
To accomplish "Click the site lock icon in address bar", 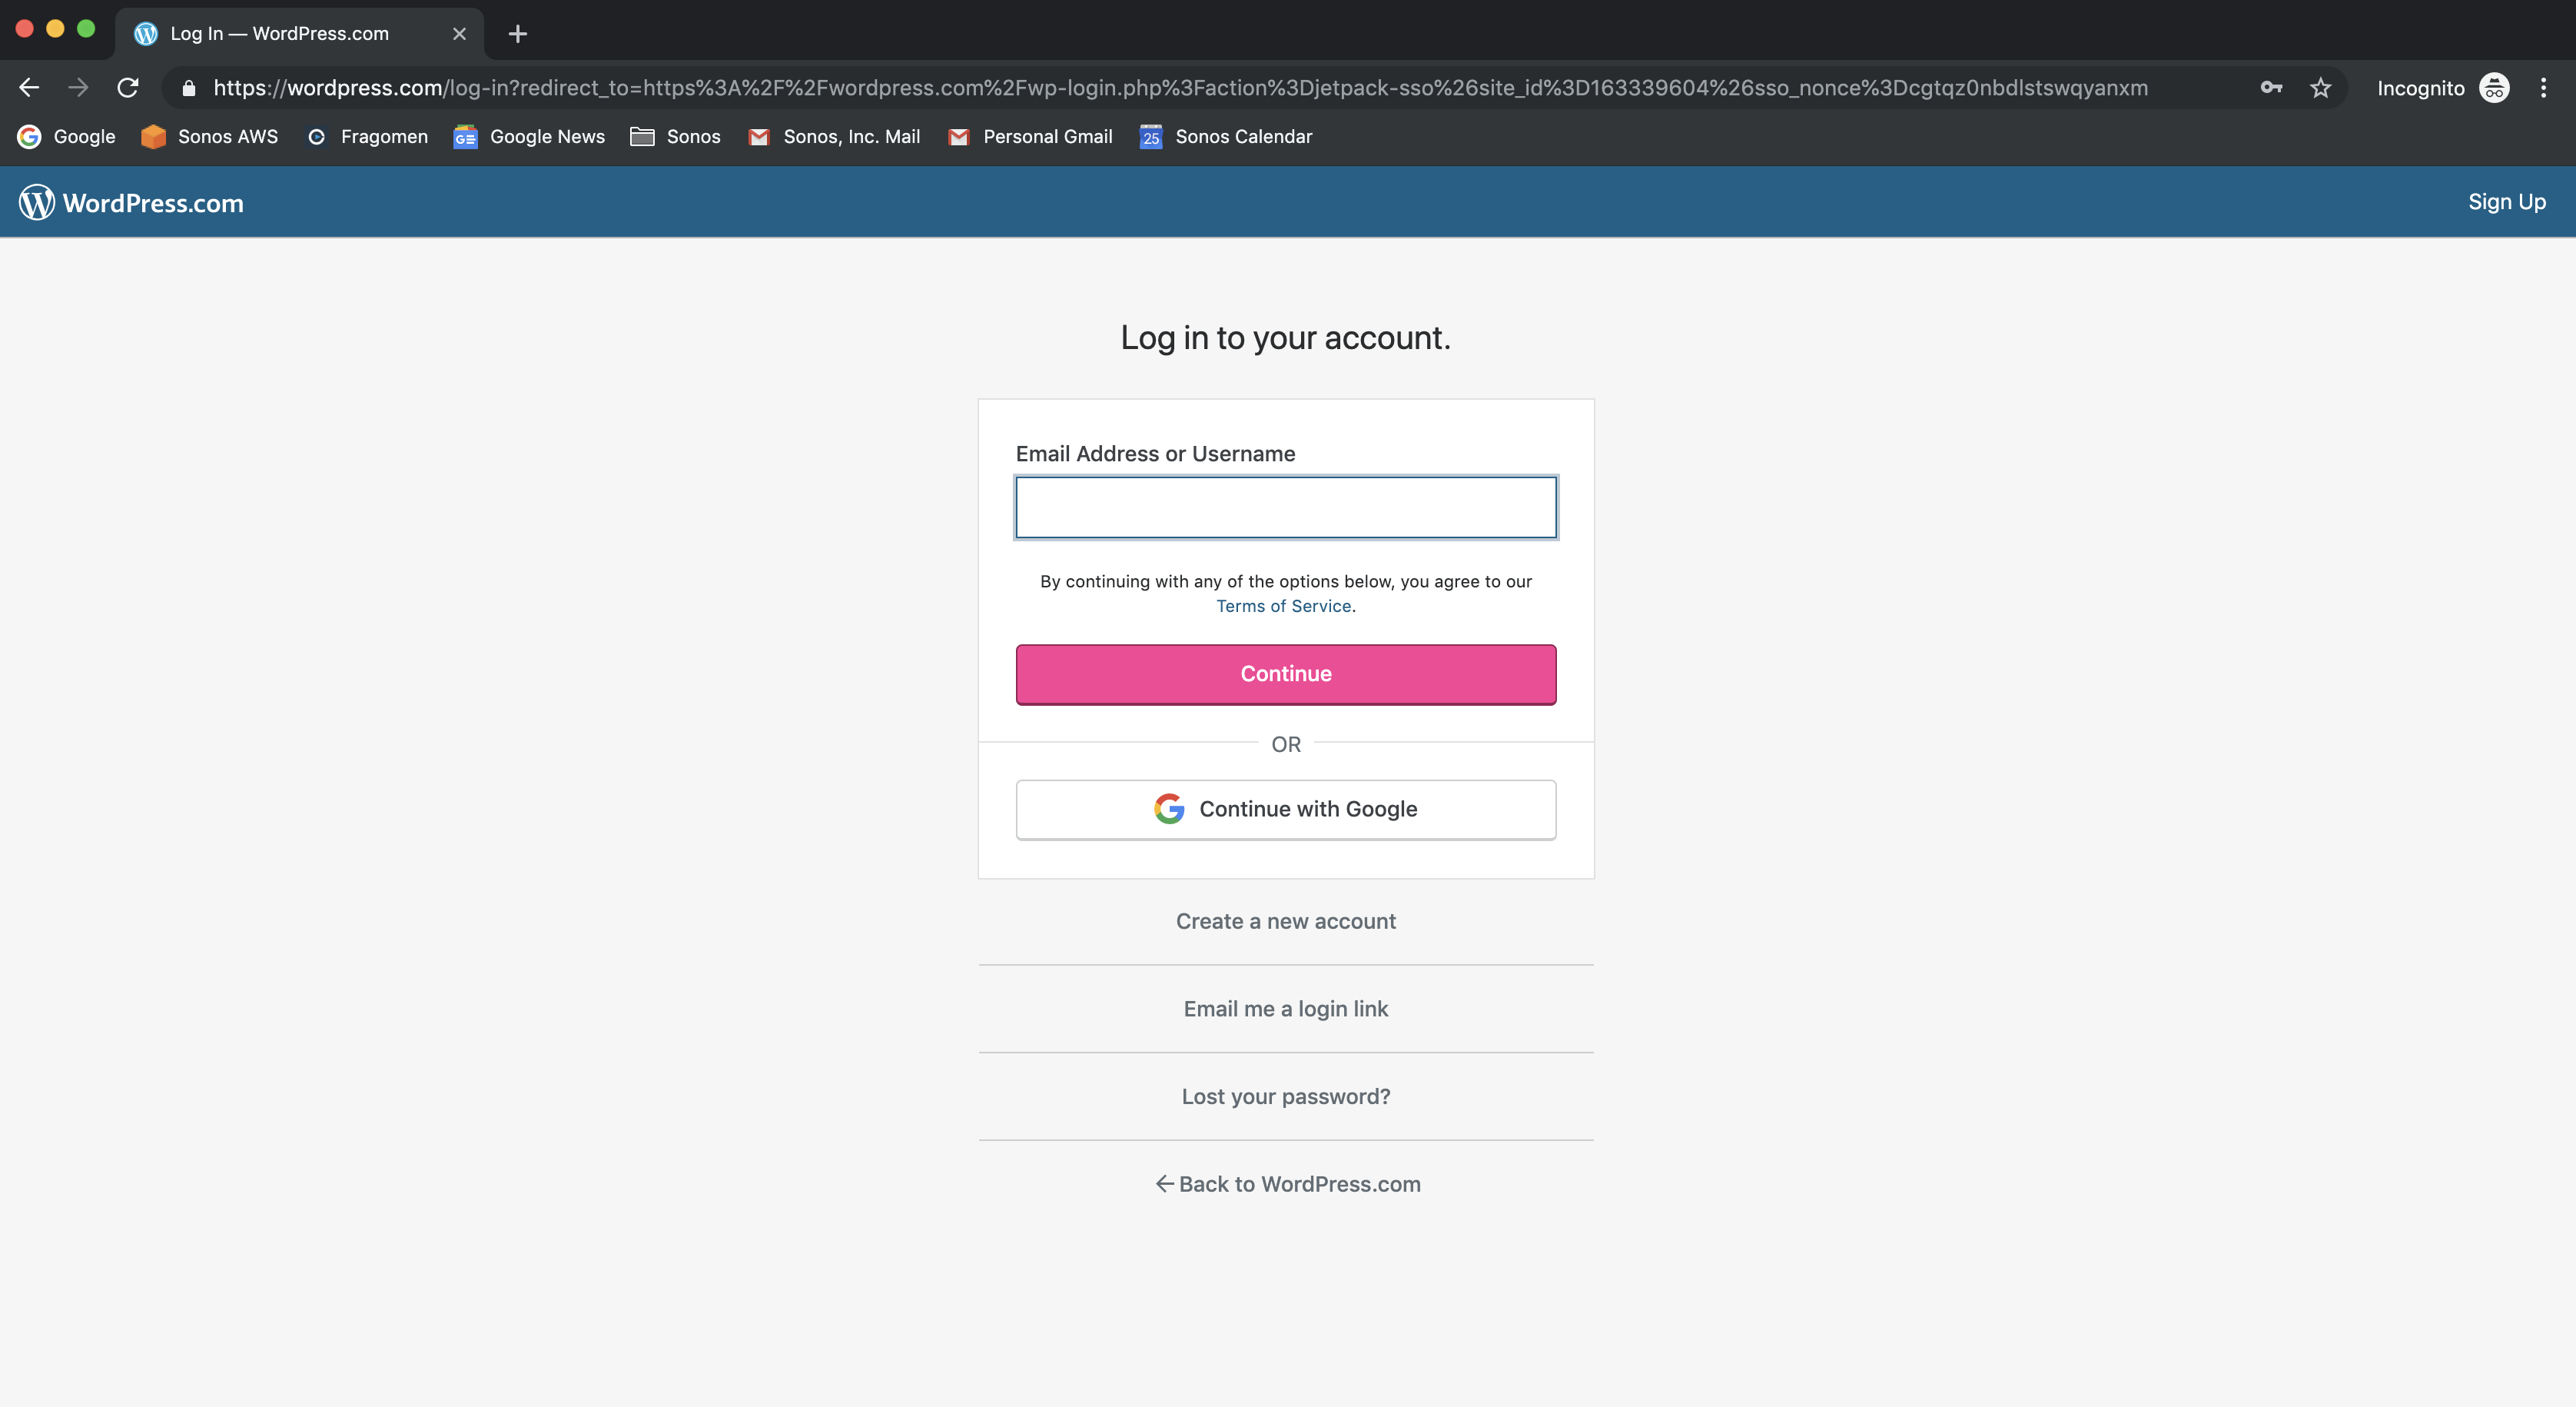I will 188,88.
